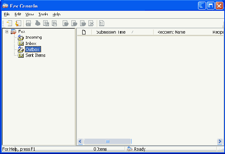
Task: Click the fax printer icon in the status bar
Action: click(130, 149)
